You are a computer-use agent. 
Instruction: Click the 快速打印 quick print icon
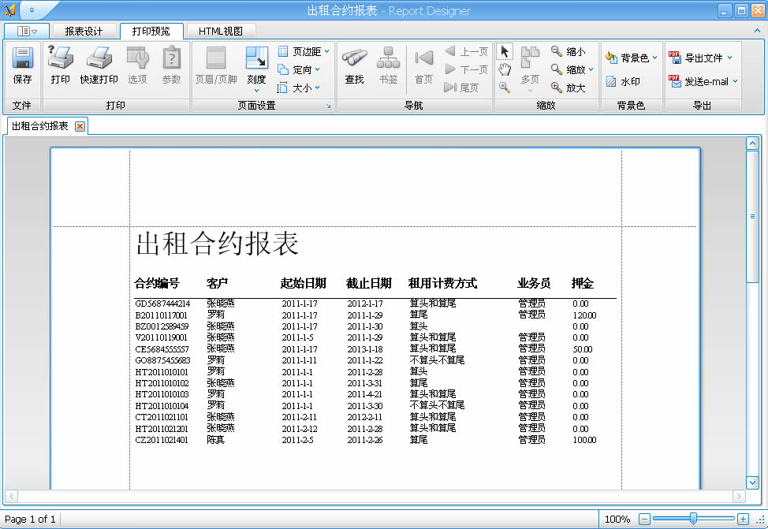point(99,66)
